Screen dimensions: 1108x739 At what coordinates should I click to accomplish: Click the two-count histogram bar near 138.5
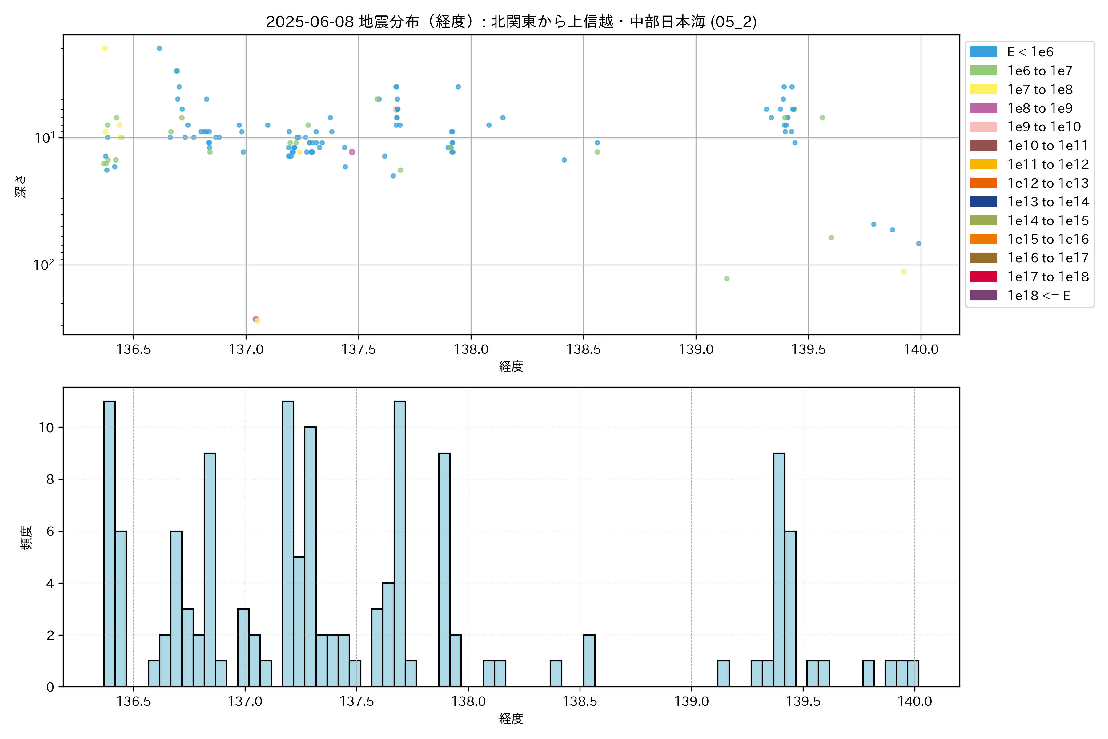589,660
